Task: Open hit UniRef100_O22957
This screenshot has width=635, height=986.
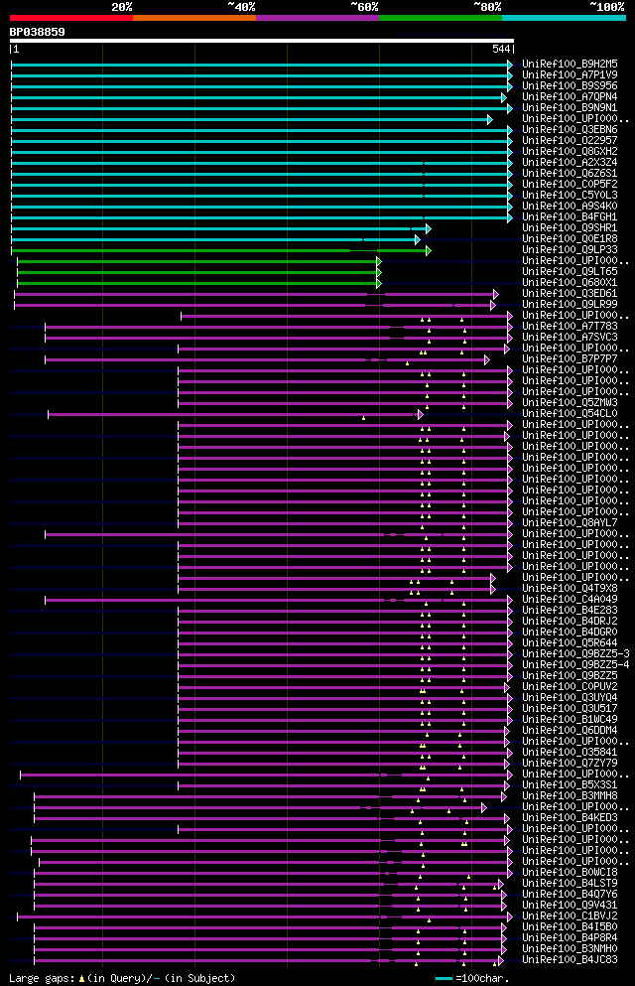Action: 570,140
